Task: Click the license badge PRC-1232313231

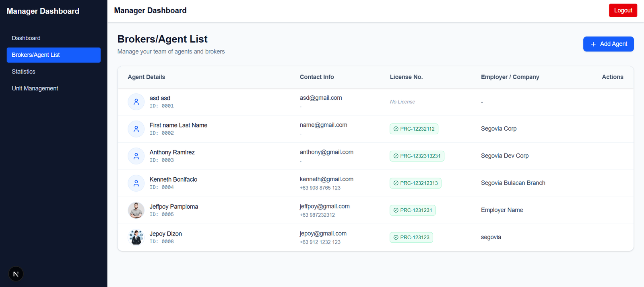Action: (x=417, y=156)
